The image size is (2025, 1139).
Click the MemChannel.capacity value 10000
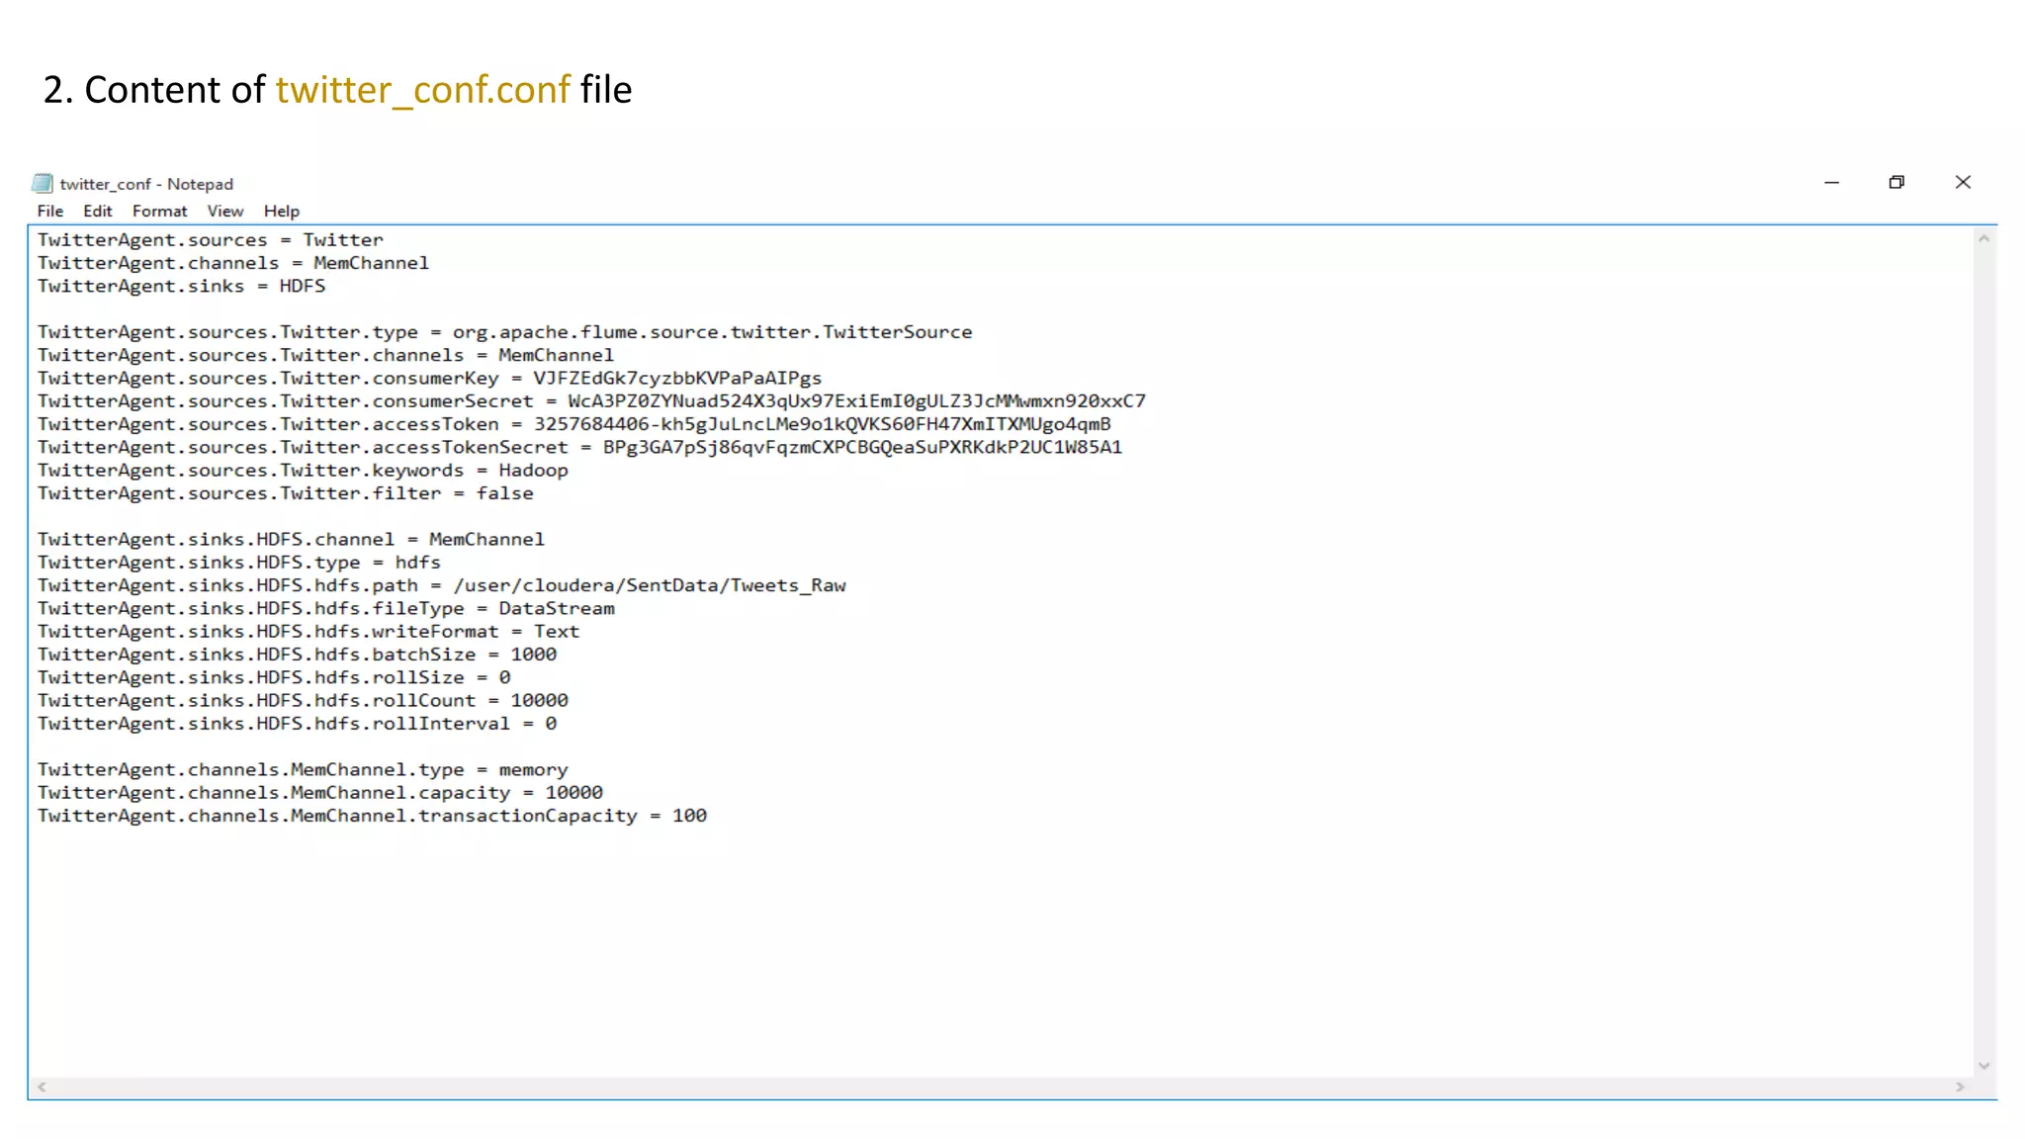point(573,793)
